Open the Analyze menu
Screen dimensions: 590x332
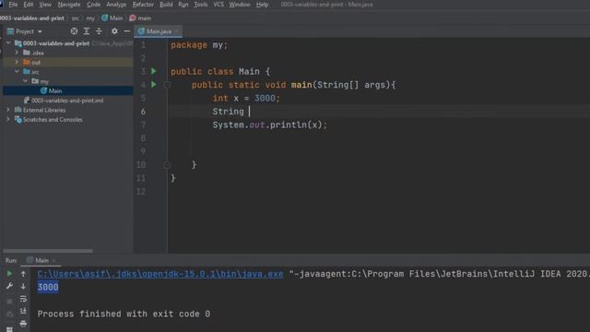coord(116,5)
